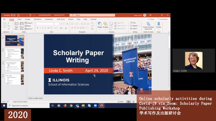Click the Share button

(151, 19)
